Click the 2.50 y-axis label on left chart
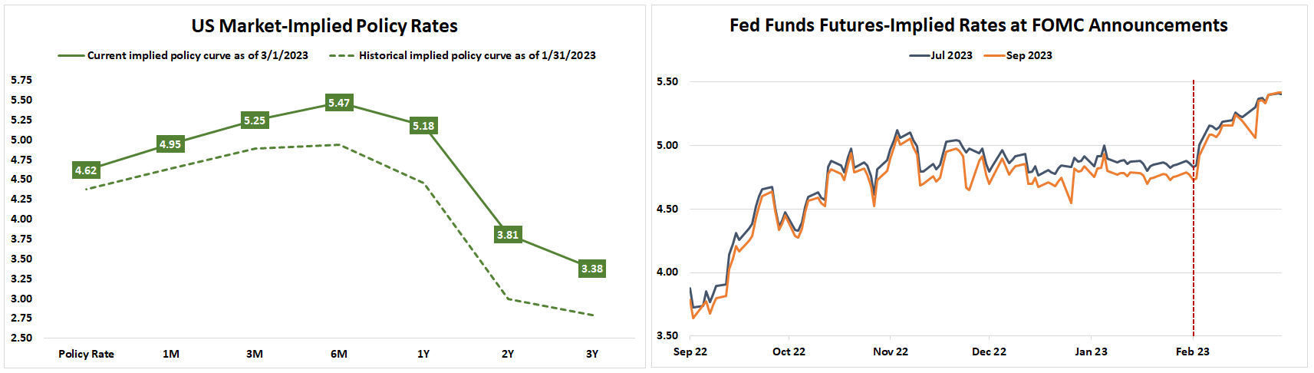 point(21,338)
